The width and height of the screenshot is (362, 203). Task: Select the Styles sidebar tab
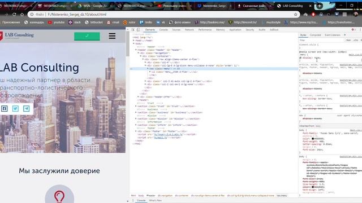(303, 35)
